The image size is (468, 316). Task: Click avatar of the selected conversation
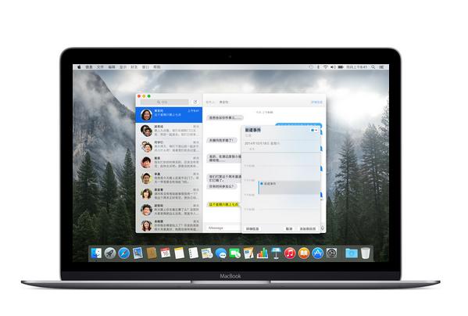point(146,115)
